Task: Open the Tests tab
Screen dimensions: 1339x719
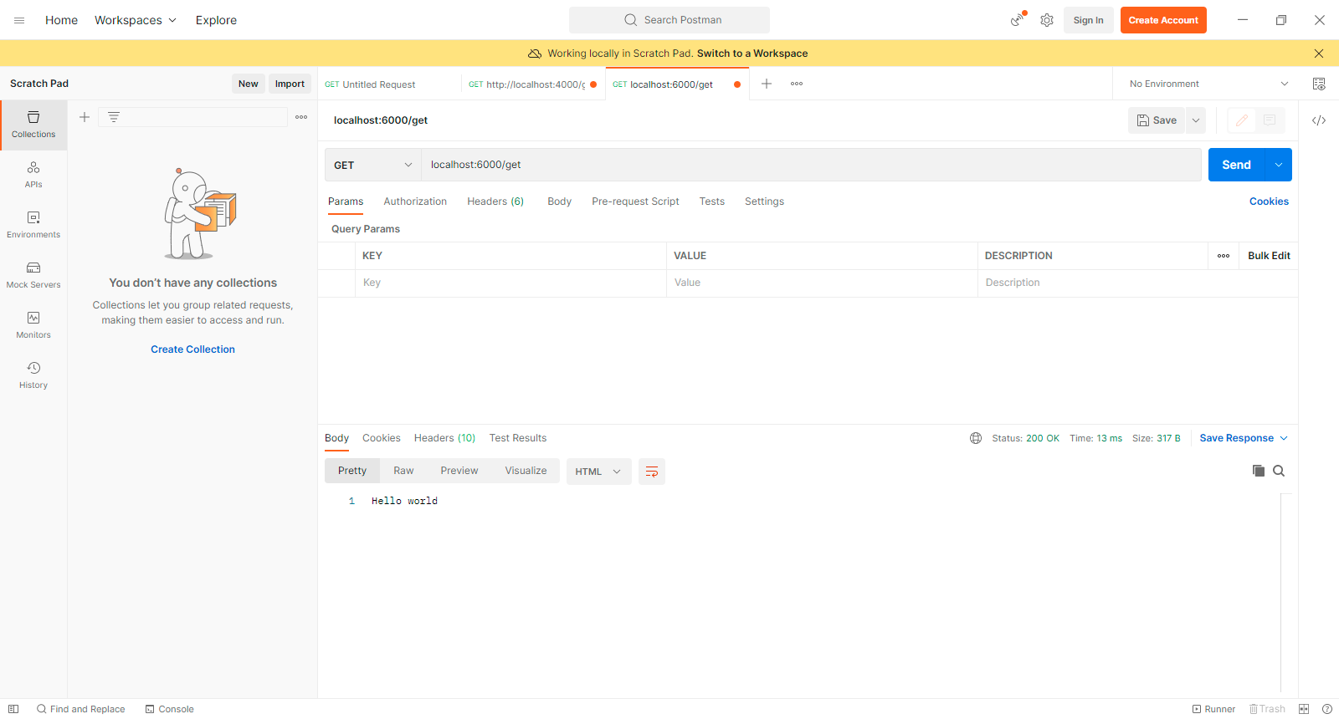Action: (712, 201)
